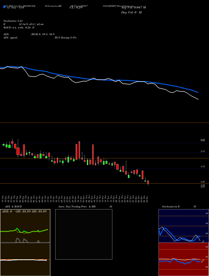
Task: Click the 'ADX & MACD' panel title
Action: coord(13,207)
